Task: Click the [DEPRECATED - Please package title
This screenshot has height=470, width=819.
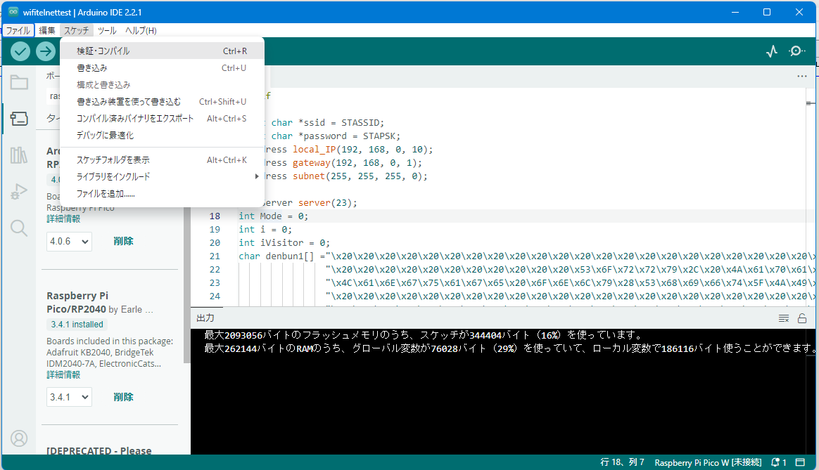Action: tap(99, 450)
